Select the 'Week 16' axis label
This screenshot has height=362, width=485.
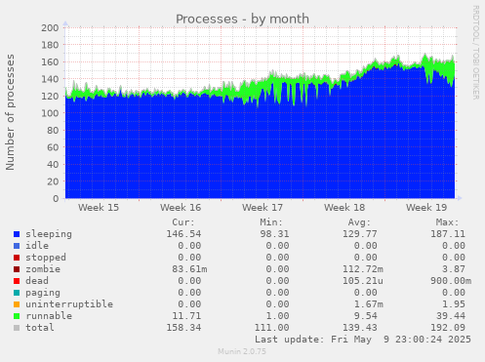click(x=181, y=208)
